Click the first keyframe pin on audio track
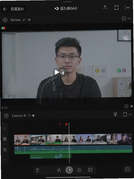 tap(18, 149)
